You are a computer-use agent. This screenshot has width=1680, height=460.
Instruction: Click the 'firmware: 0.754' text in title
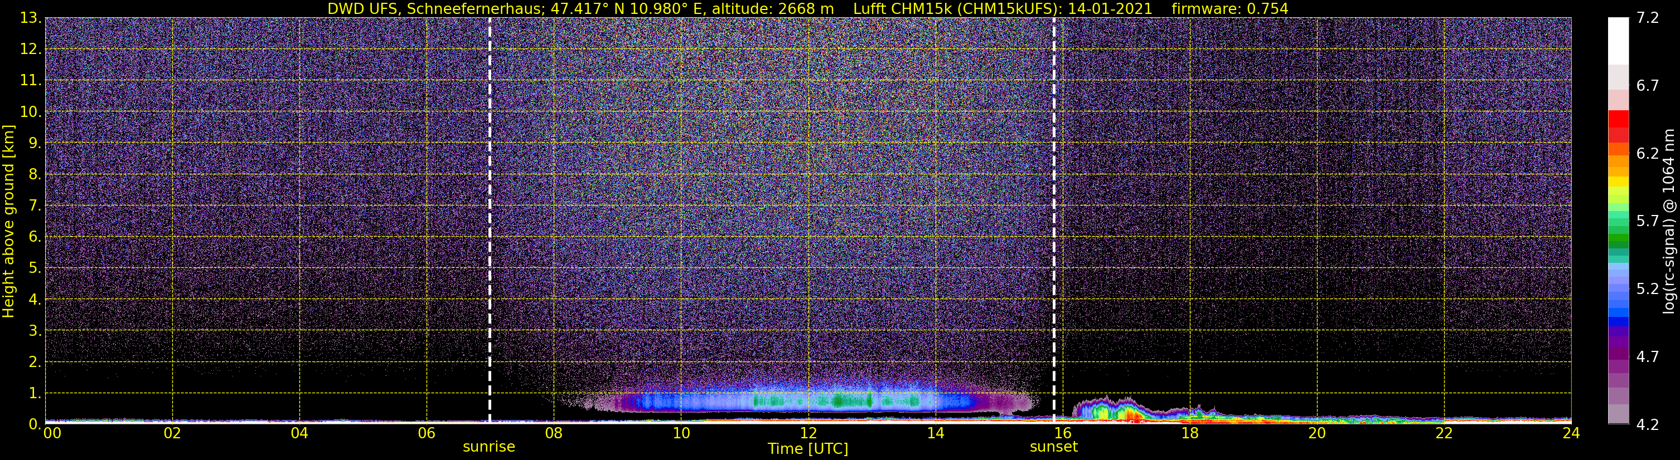(x=1230, y=8)
